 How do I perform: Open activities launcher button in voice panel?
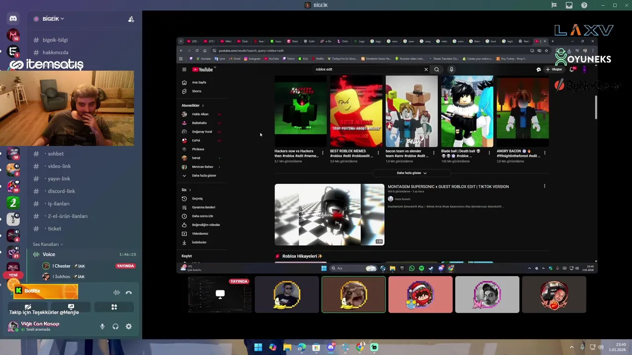[114, 307]
